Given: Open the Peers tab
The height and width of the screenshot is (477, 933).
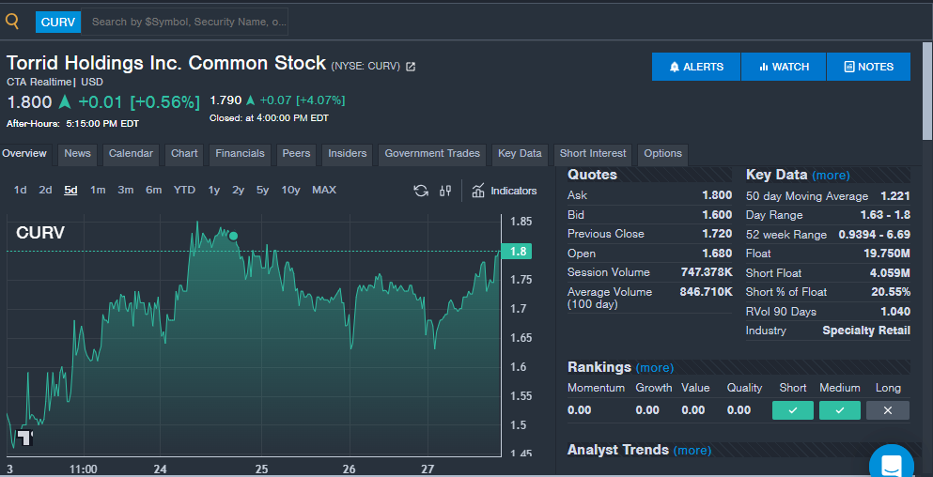Looking at the screenshot, I should coord(296,153).
